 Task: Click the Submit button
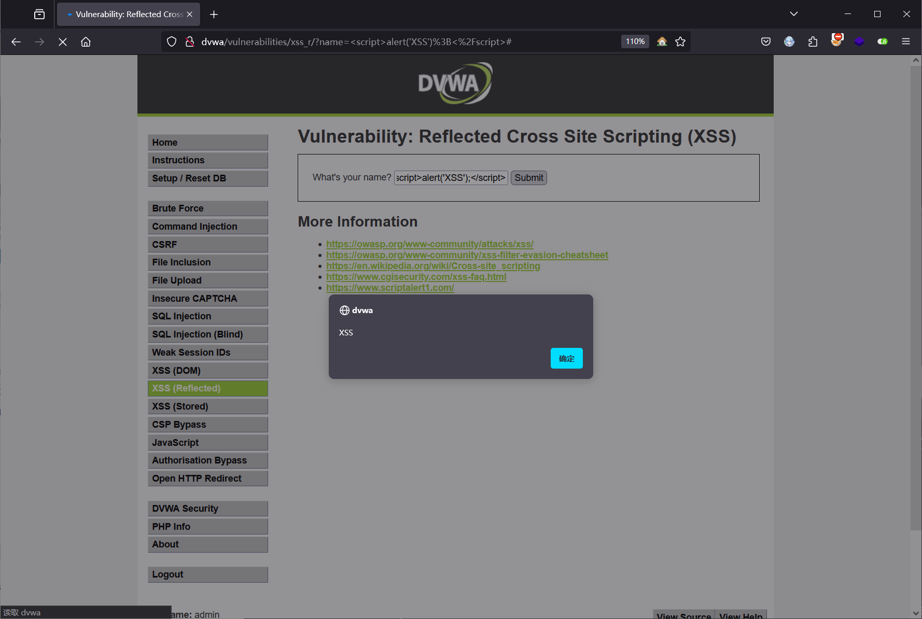click(529, 178)
